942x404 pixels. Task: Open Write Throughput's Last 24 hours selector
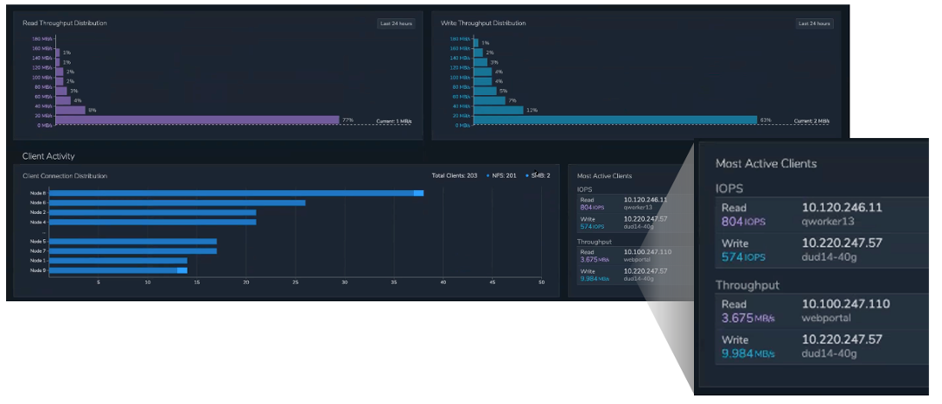point(814,23)
